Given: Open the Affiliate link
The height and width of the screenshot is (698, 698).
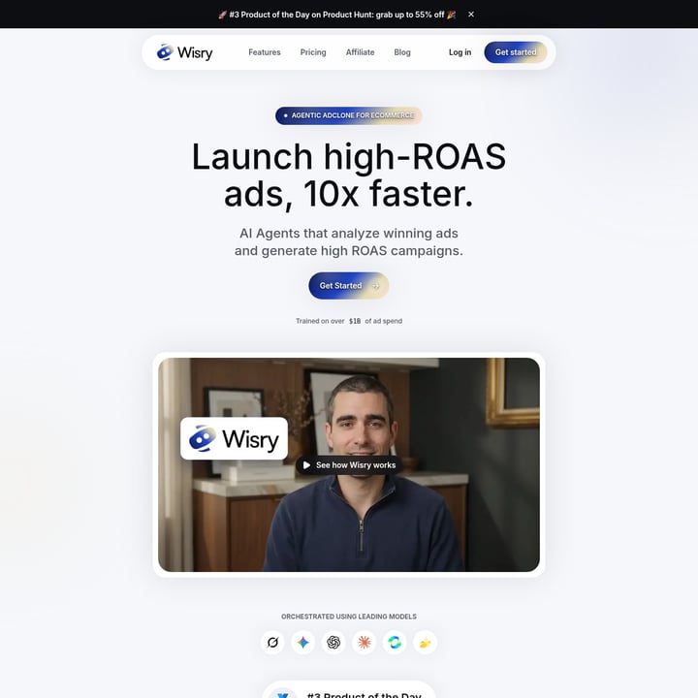Looking at the screenshot, I should pos(360,52).
